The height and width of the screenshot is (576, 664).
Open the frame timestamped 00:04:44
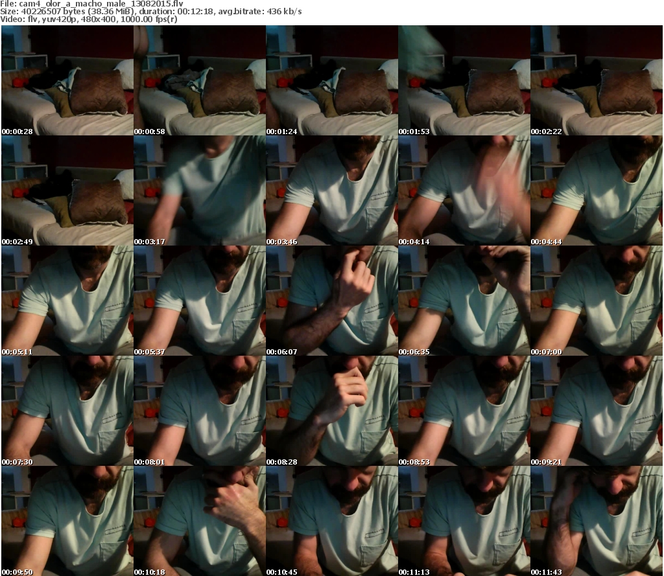click(597, 190)
